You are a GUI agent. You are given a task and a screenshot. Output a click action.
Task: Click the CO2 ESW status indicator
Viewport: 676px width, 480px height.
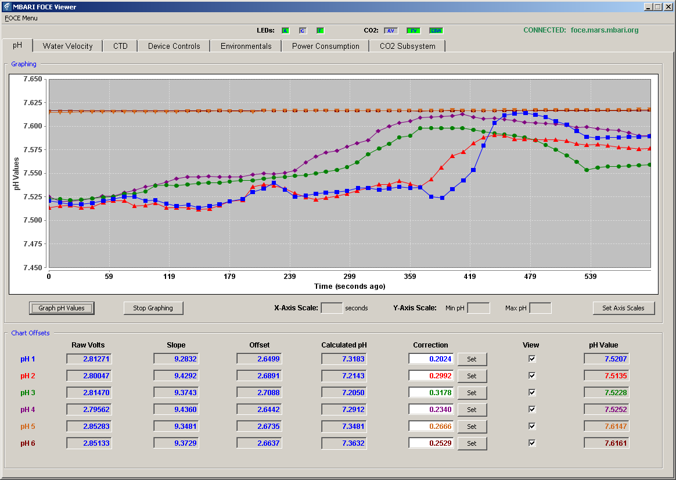click(436, 31)
